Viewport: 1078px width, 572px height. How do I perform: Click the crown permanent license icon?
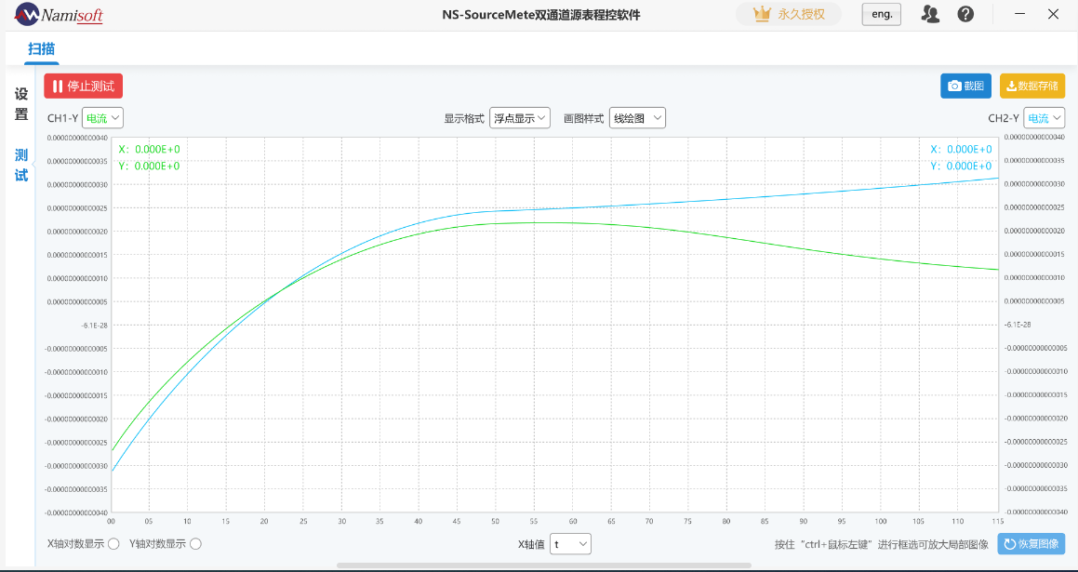point(762,14)
